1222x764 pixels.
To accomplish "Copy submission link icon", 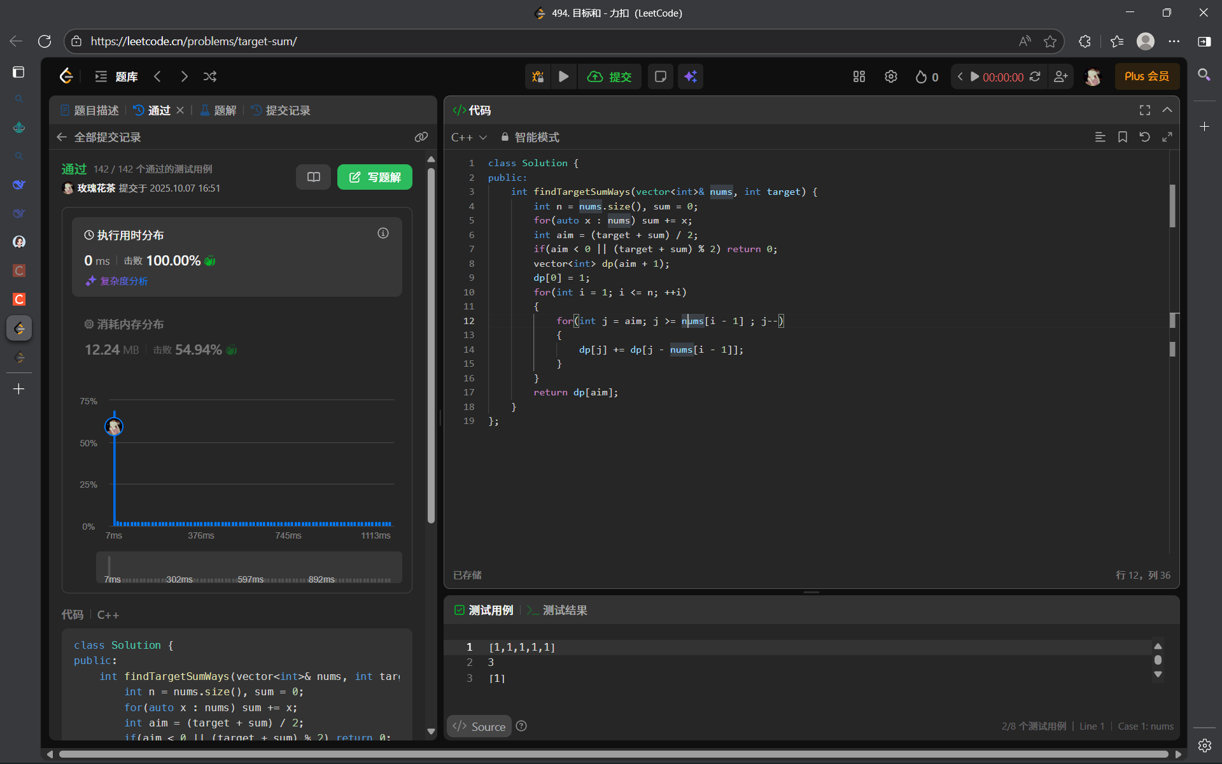I will click(421, 137).
